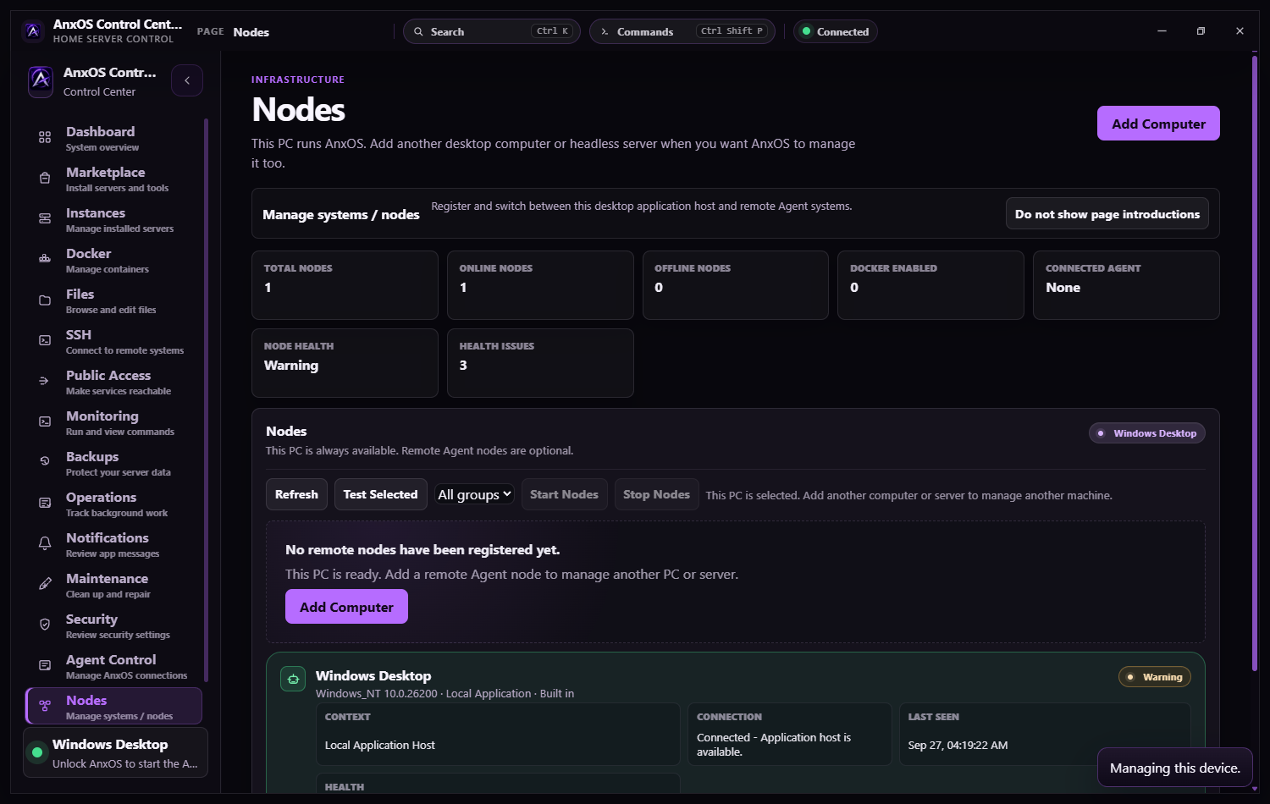Open the All groups dropdown
The image size is (1270, 804).
pos(475,494)
